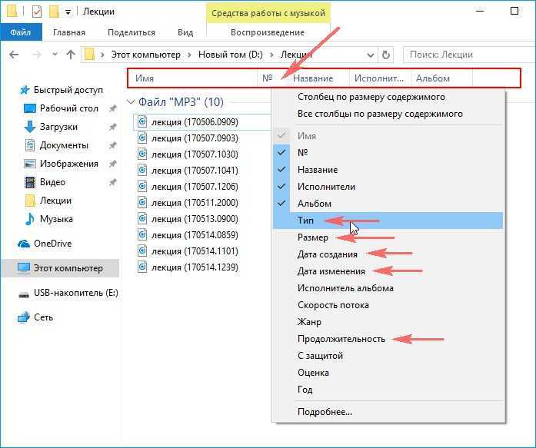This screenshot has height=448, width=536.
Task: Enable the С защитой column
Action: point(388,356)
